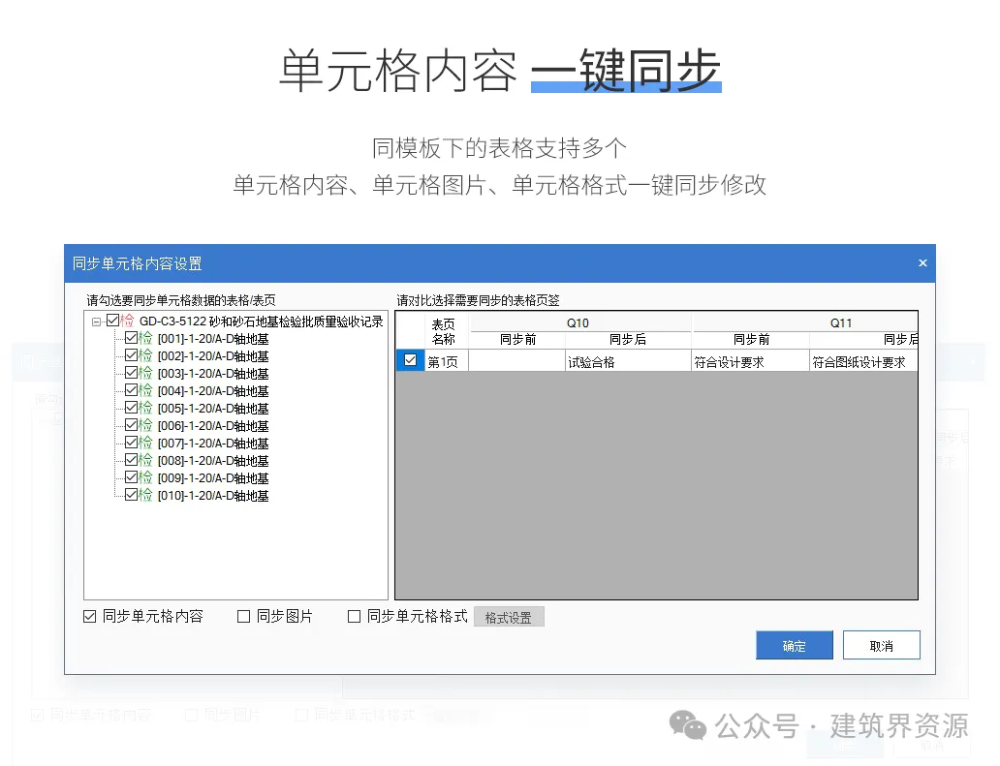Uncheck the [001]-1-20/A-D轴地基 checkbox

(132, 338)
